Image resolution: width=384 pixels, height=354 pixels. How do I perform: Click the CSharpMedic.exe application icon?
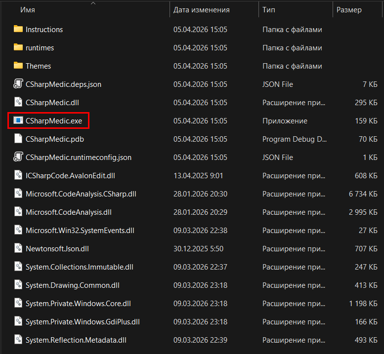tap(18, 120)
